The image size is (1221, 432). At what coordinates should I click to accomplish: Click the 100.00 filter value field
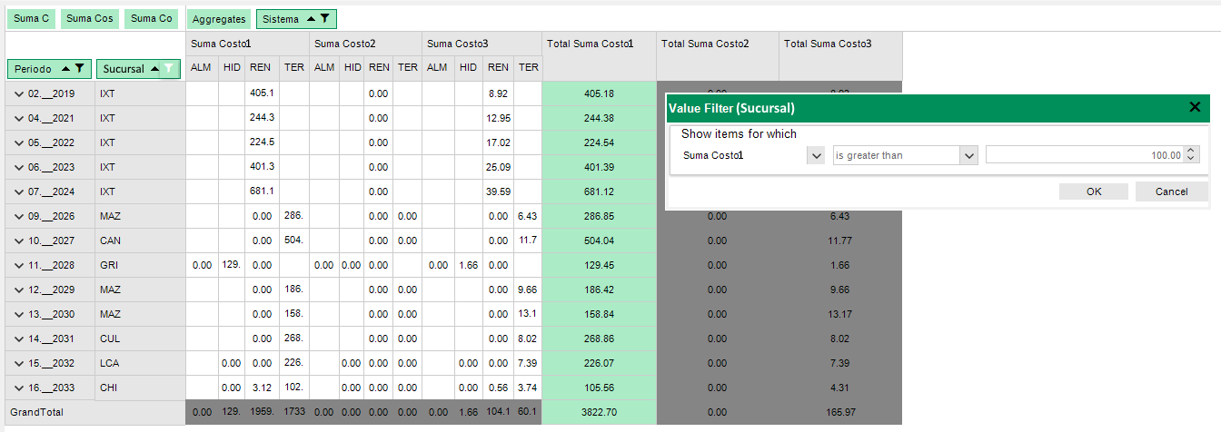point(1083,155)
